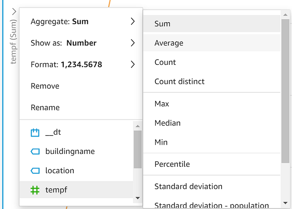Select Average aggregation
This screenshot has height=209, width=292.
point(212,43)
